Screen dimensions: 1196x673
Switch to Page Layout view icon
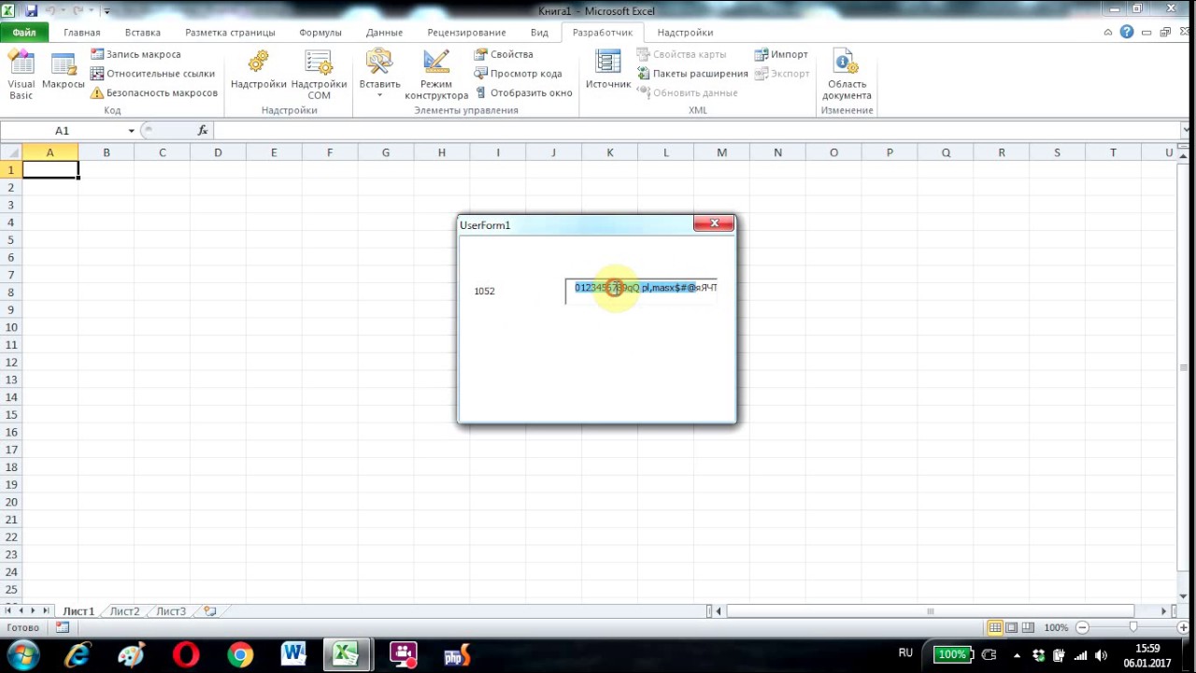pyautogui.click(x=1012, y=627)
